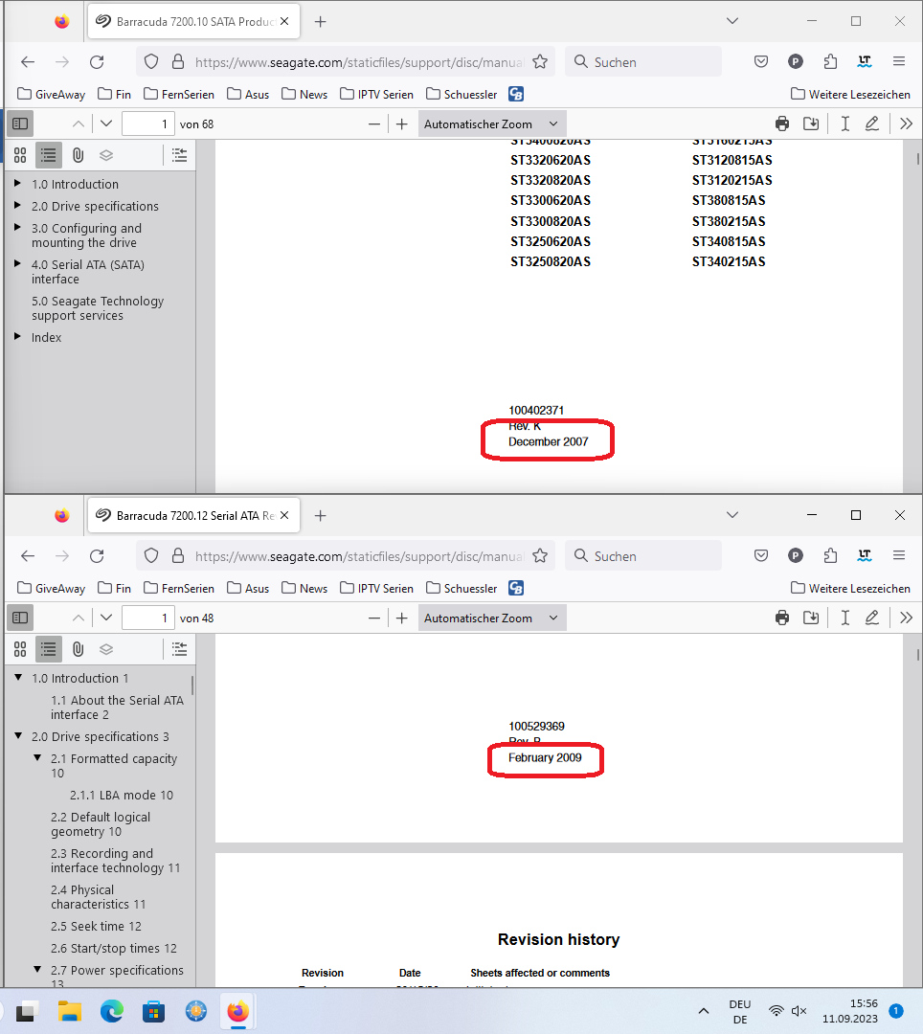Reload page in top Firefox window
Image resolution: width=923 pixels, height=1034 pixels.
pyautogui.click(x=97, y=62)
